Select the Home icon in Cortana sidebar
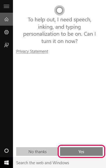Viewport: 106px width, 168px height. 6,19
